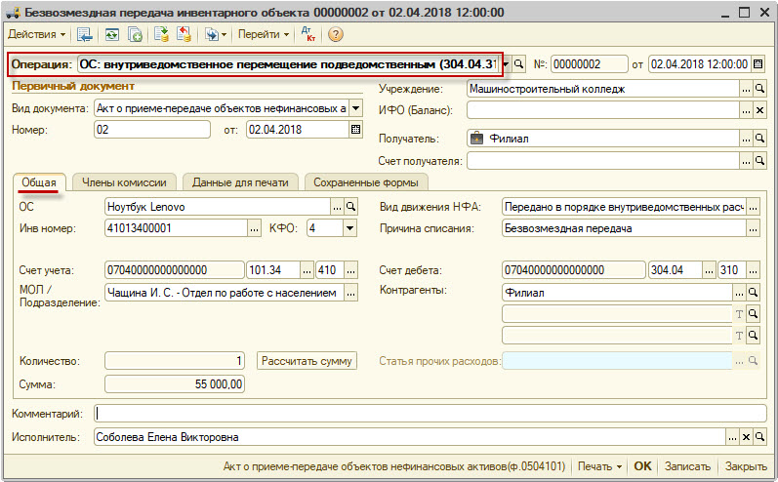The image size is (778, 482).
Task: Open calendar for primary document date 02.04.2018
Action: 355,130
